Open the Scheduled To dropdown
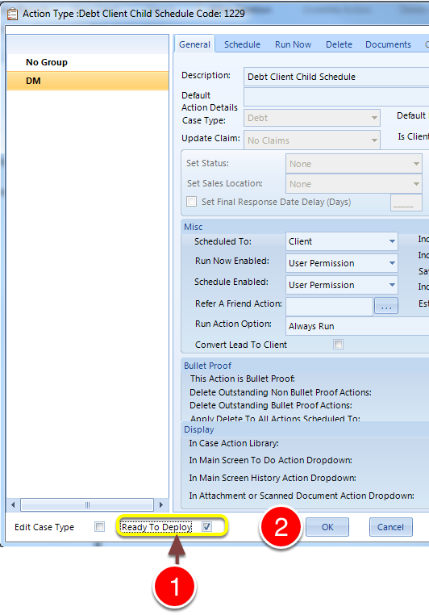This screenshot has width=429, height=615. point(342,241)
